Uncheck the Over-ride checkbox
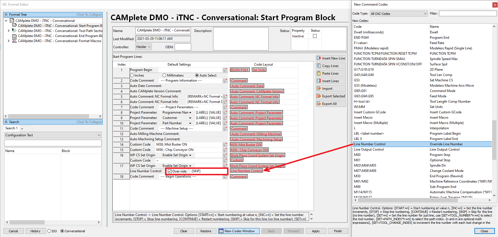Screen dimensions: 498x237 [x=170, y=171]
